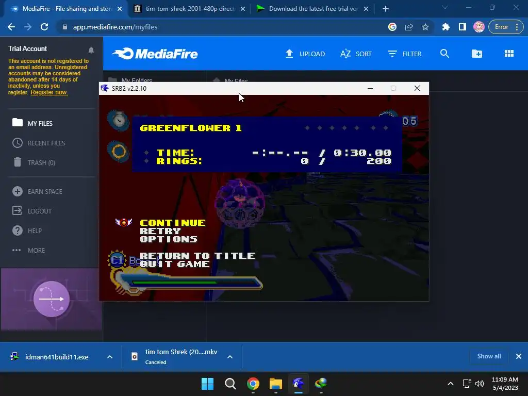Open Windows taskbar search
The height and width of the screenshot is (396, 528).
[230, 384]
